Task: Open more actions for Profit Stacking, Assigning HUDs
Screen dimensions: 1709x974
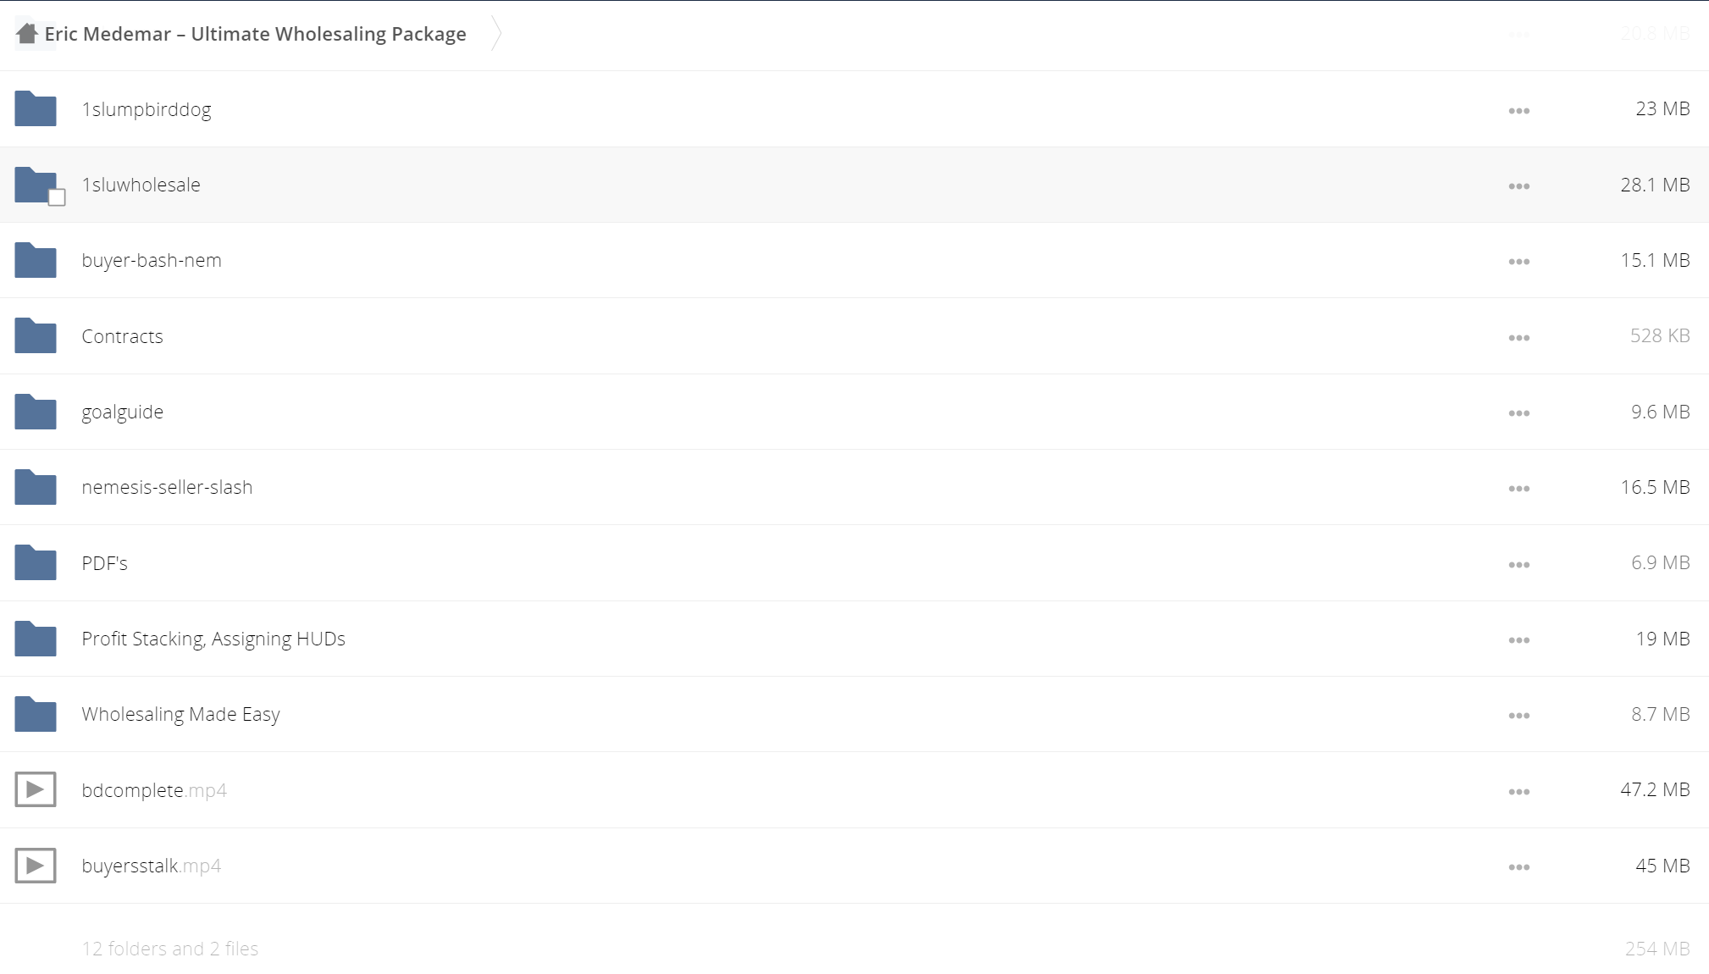Action: pyautogui.click(x=1518, y=640)
